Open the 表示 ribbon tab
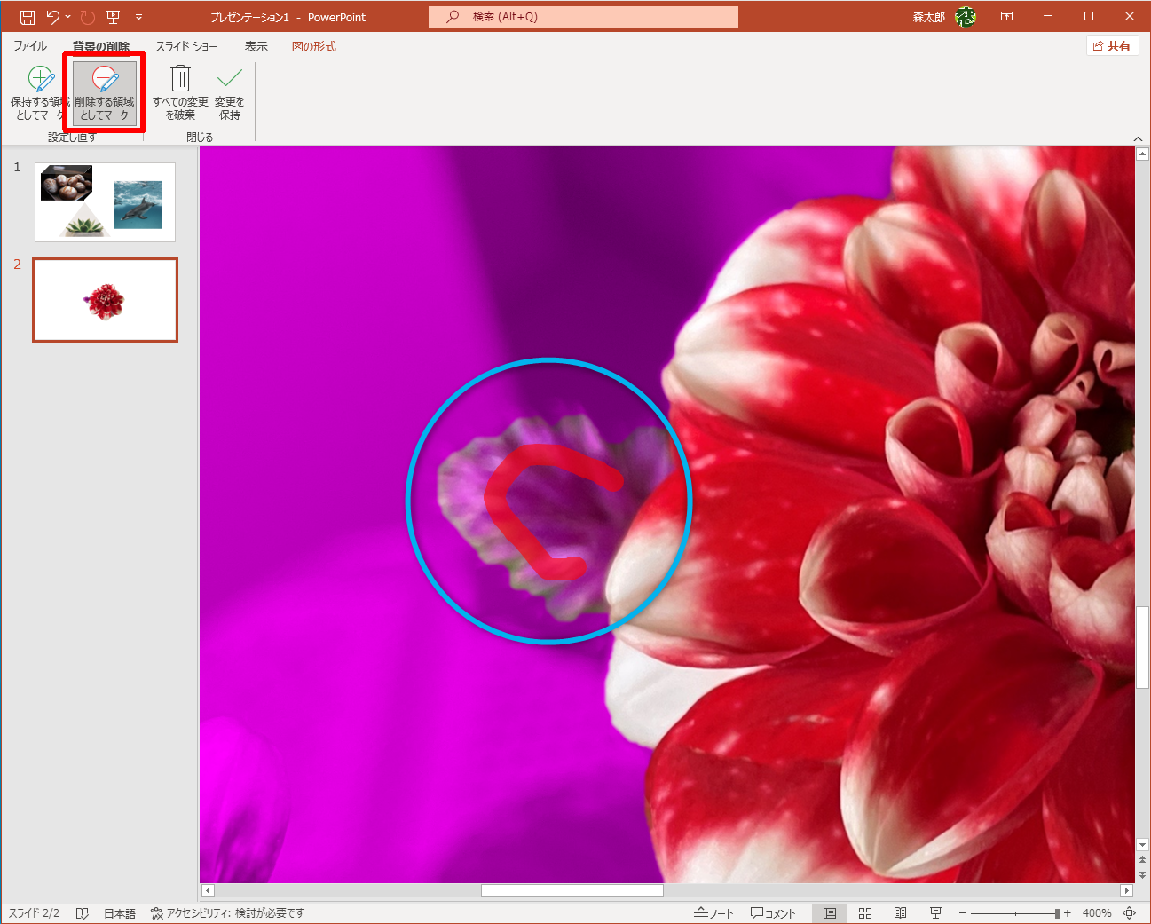The image size is (1151, 924). click(256, 46)
